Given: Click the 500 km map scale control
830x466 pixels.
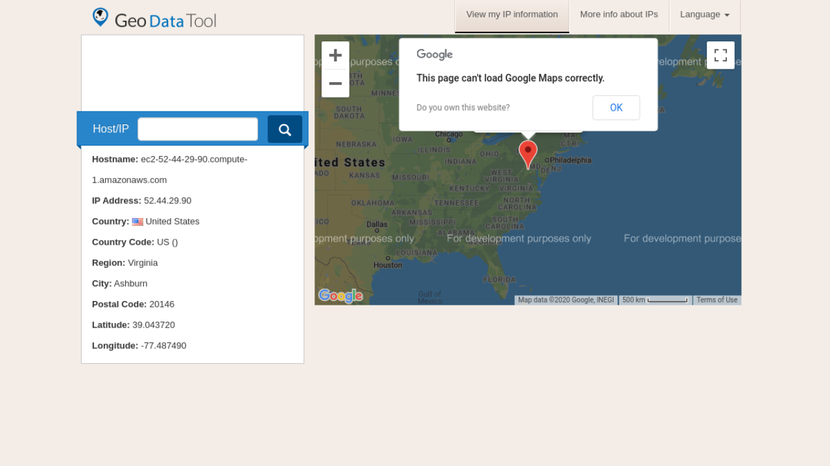Looking at the screenshot, I should tap(655, 300).
